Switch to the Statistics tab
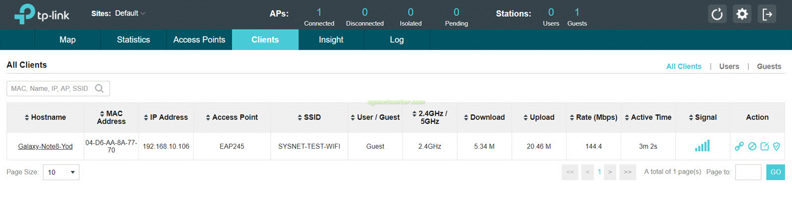Screen dimensions: 792x202 (x=133, y=40)
